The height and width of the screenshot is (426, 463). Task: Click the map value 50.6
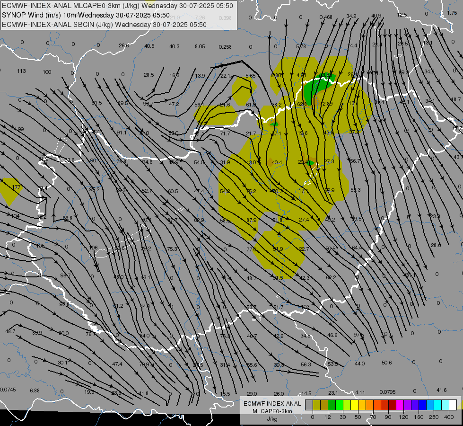click(x=386, y=363)
